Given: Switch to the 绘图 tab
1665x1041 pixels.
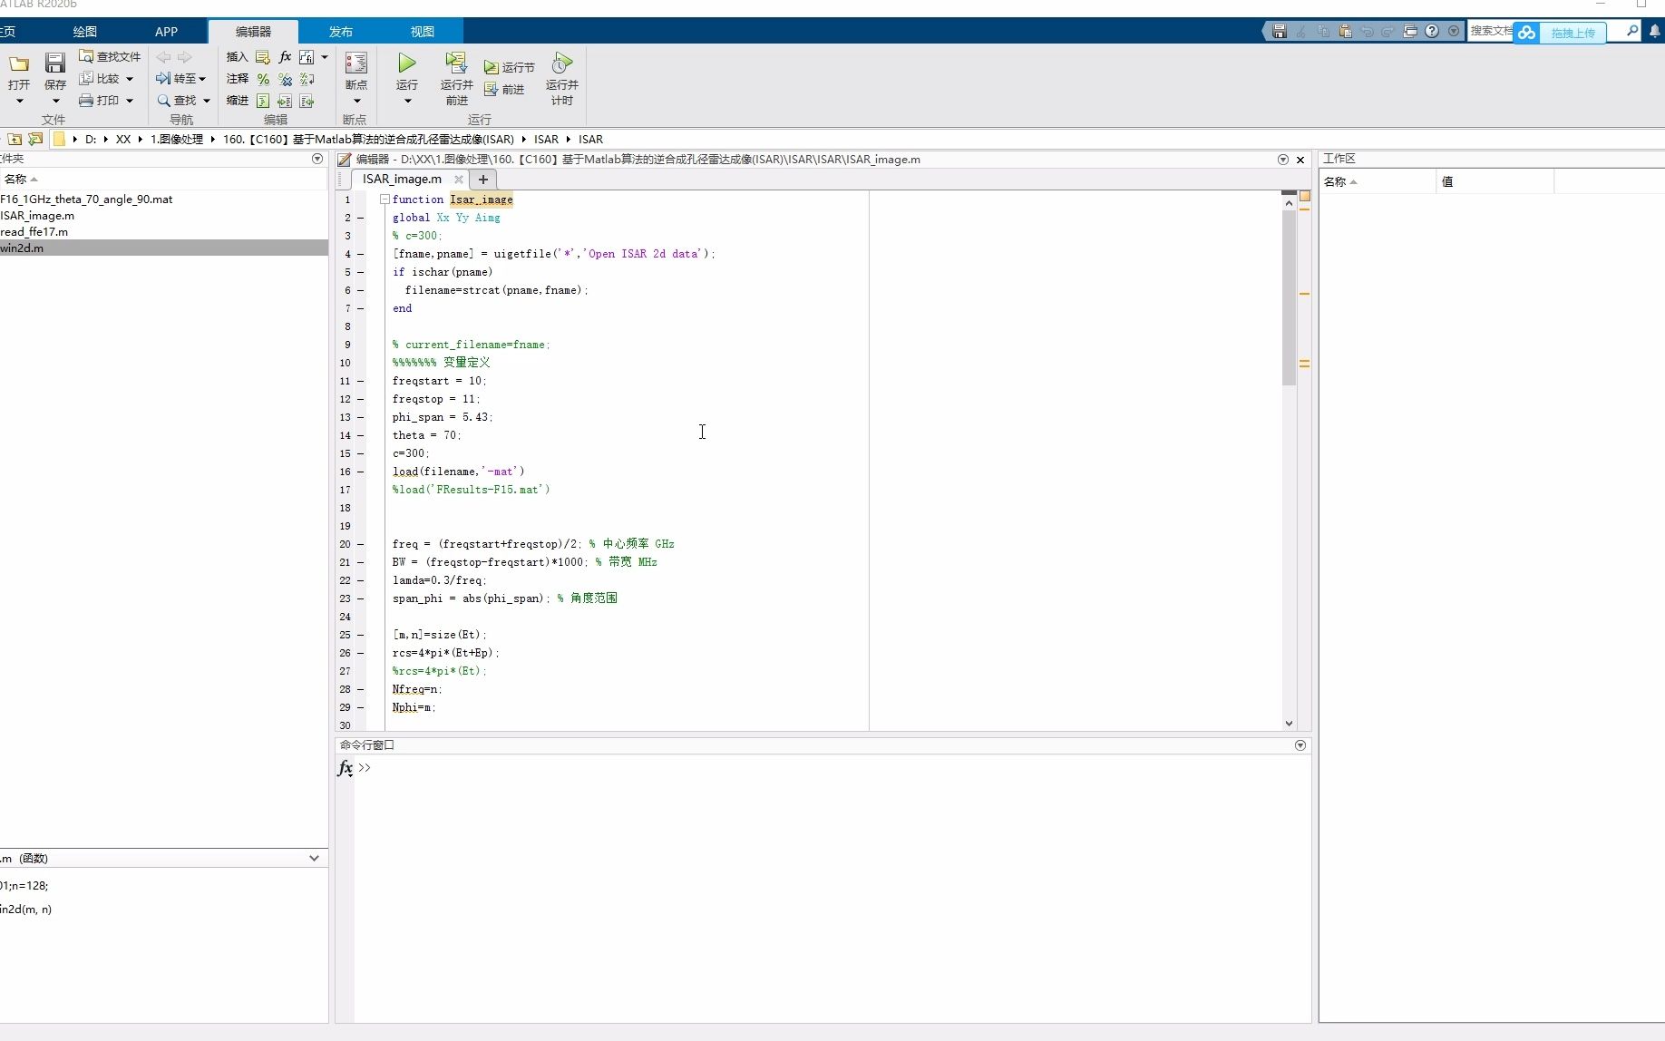Looking at the screenshot, I should click(x=85, y=32).
